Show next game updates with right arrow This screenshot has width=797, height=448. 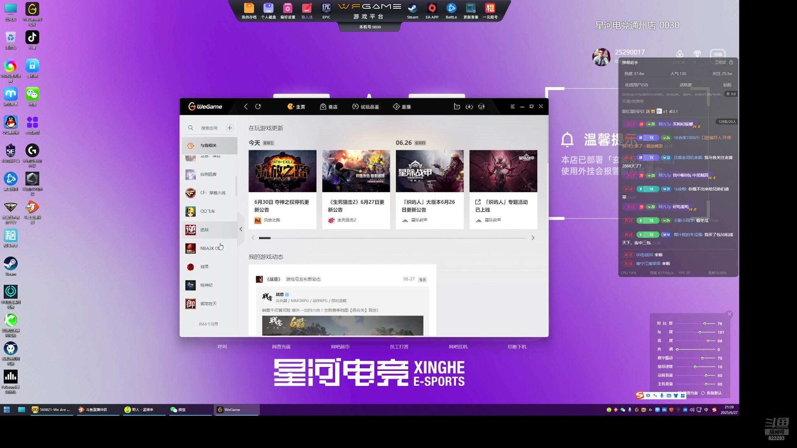[x=533, y=238]
